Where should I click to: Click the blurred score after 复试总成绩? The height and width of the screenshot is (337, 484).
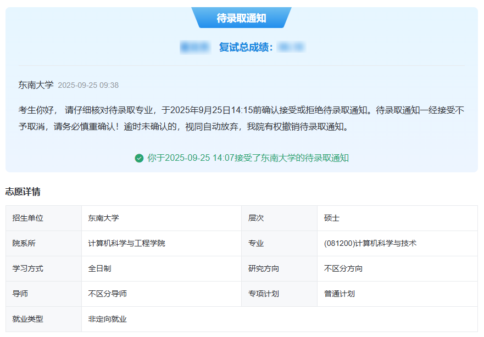(x=291, y=48)
